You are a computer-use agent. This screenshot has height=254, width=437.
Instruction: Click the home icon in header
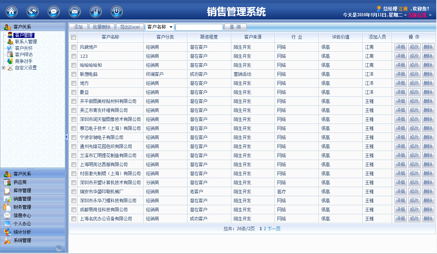tap(12, 12)
